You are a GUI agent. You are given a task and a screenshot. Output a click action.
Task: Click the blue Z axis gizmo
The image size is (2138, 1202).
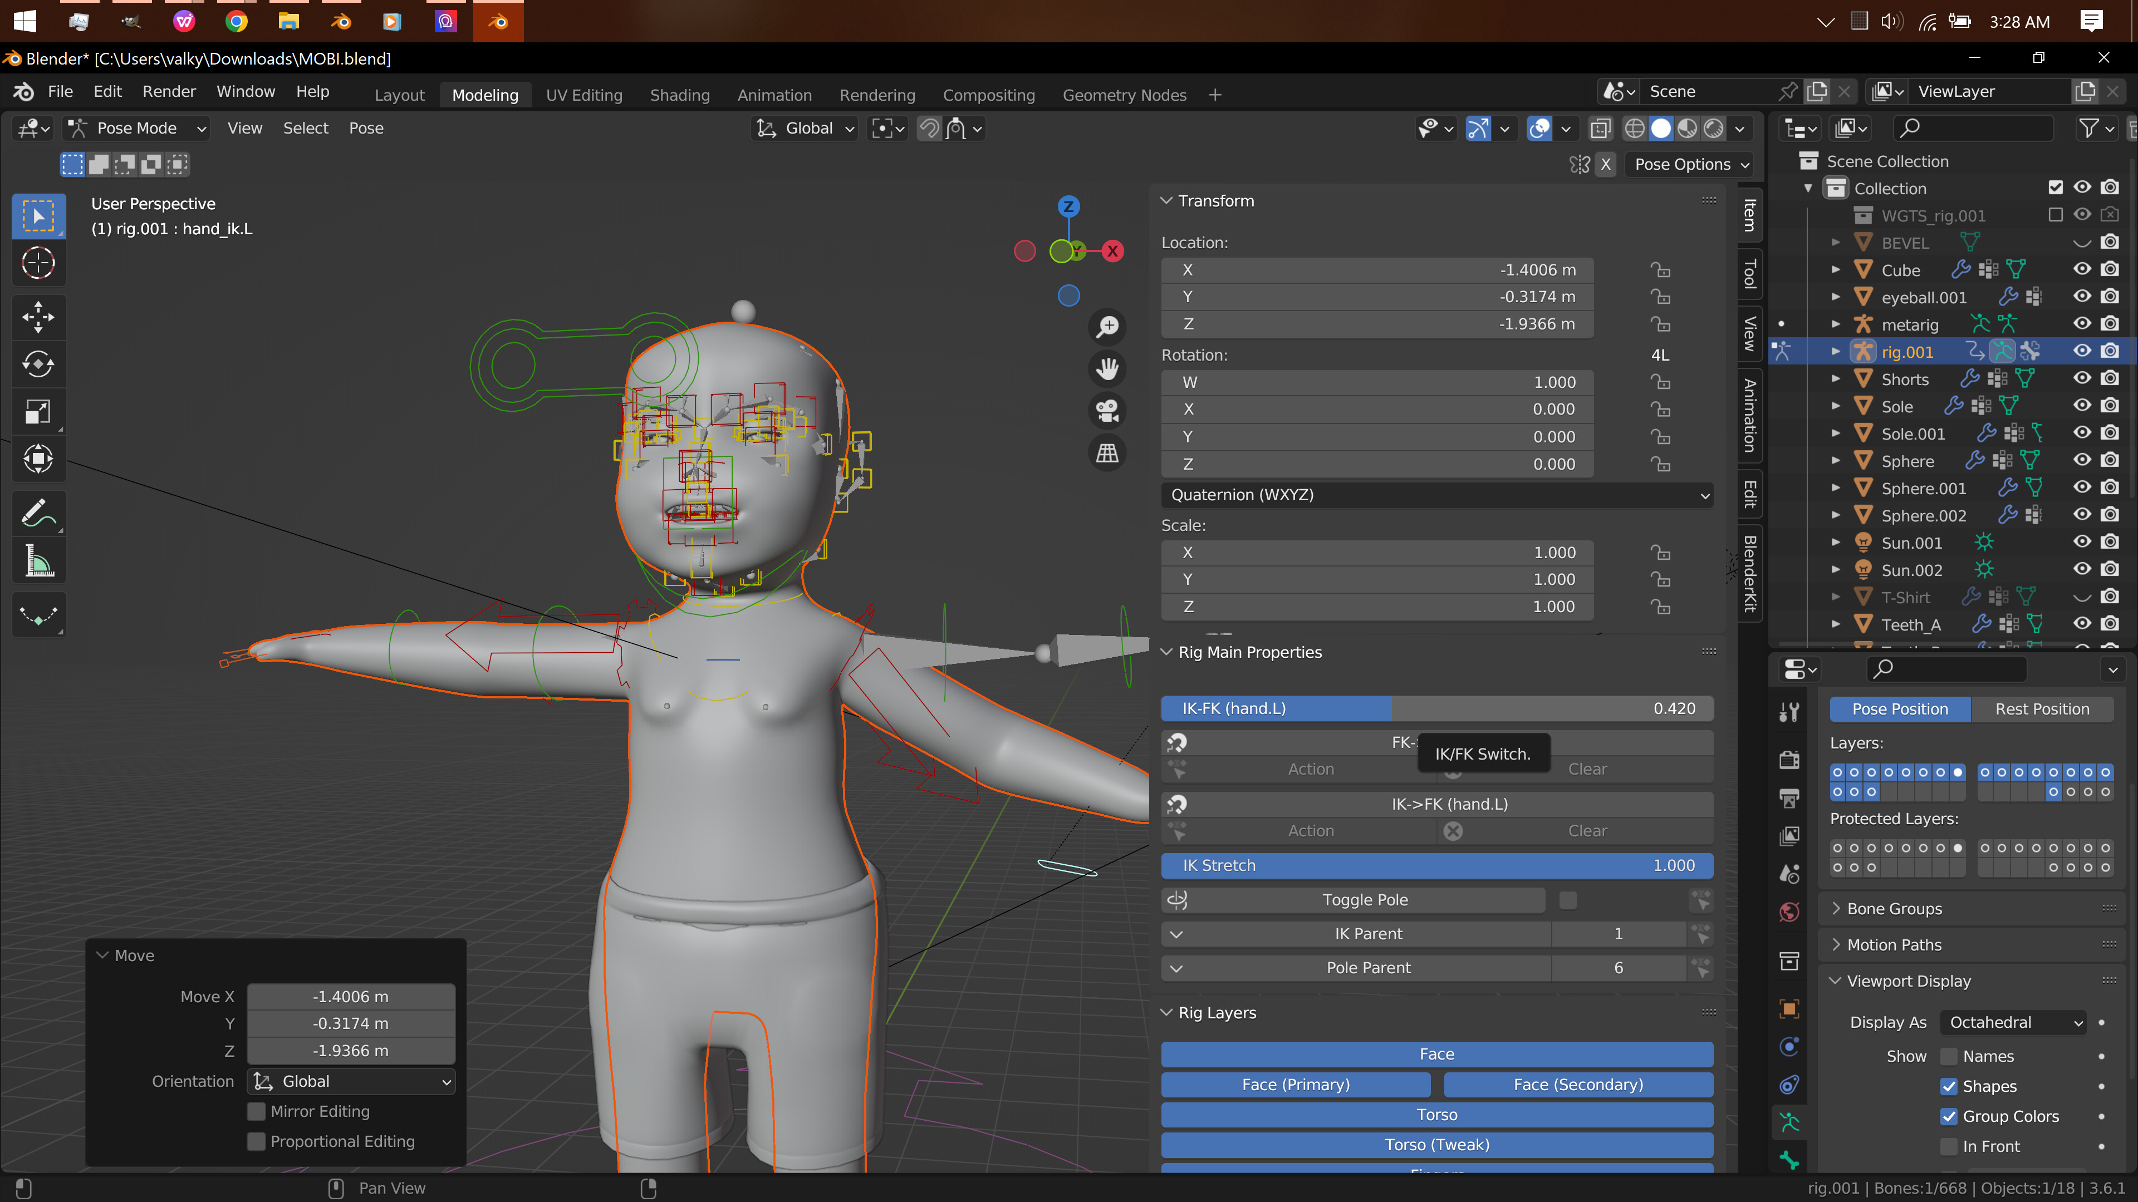pos(1068,206)
